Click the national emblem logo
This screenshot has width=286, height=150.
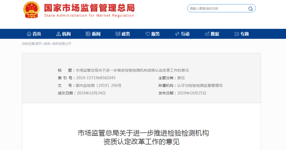tap(31, 10)
